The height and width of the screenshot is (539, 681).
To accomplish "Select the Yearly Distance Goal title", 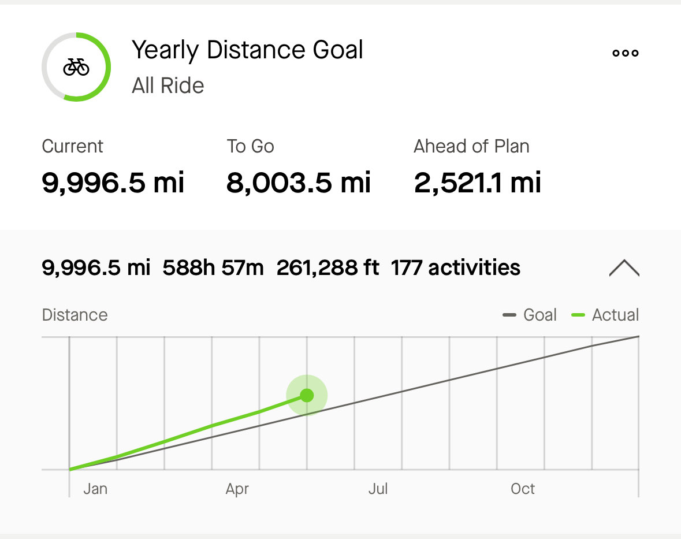I will pos(247,50).
